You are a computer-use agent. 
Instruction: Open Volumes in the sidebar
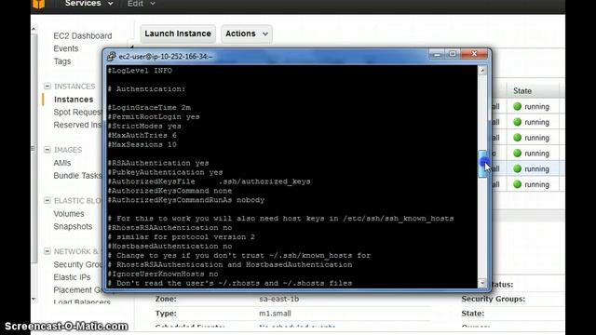(69, 214)
